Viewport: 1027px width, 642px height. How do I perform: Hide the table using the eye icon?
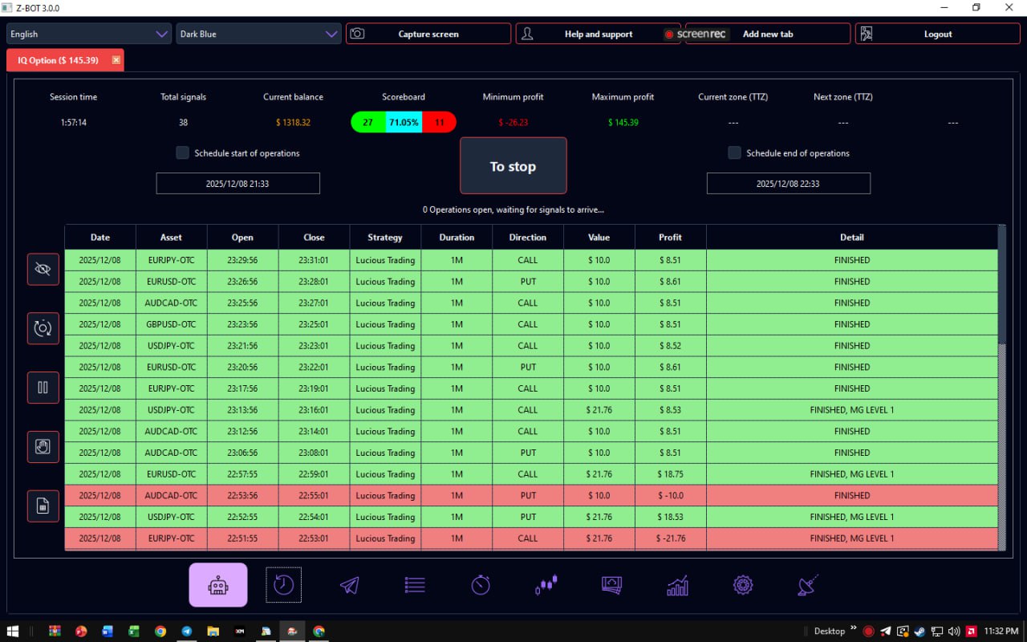pos(43,269)
